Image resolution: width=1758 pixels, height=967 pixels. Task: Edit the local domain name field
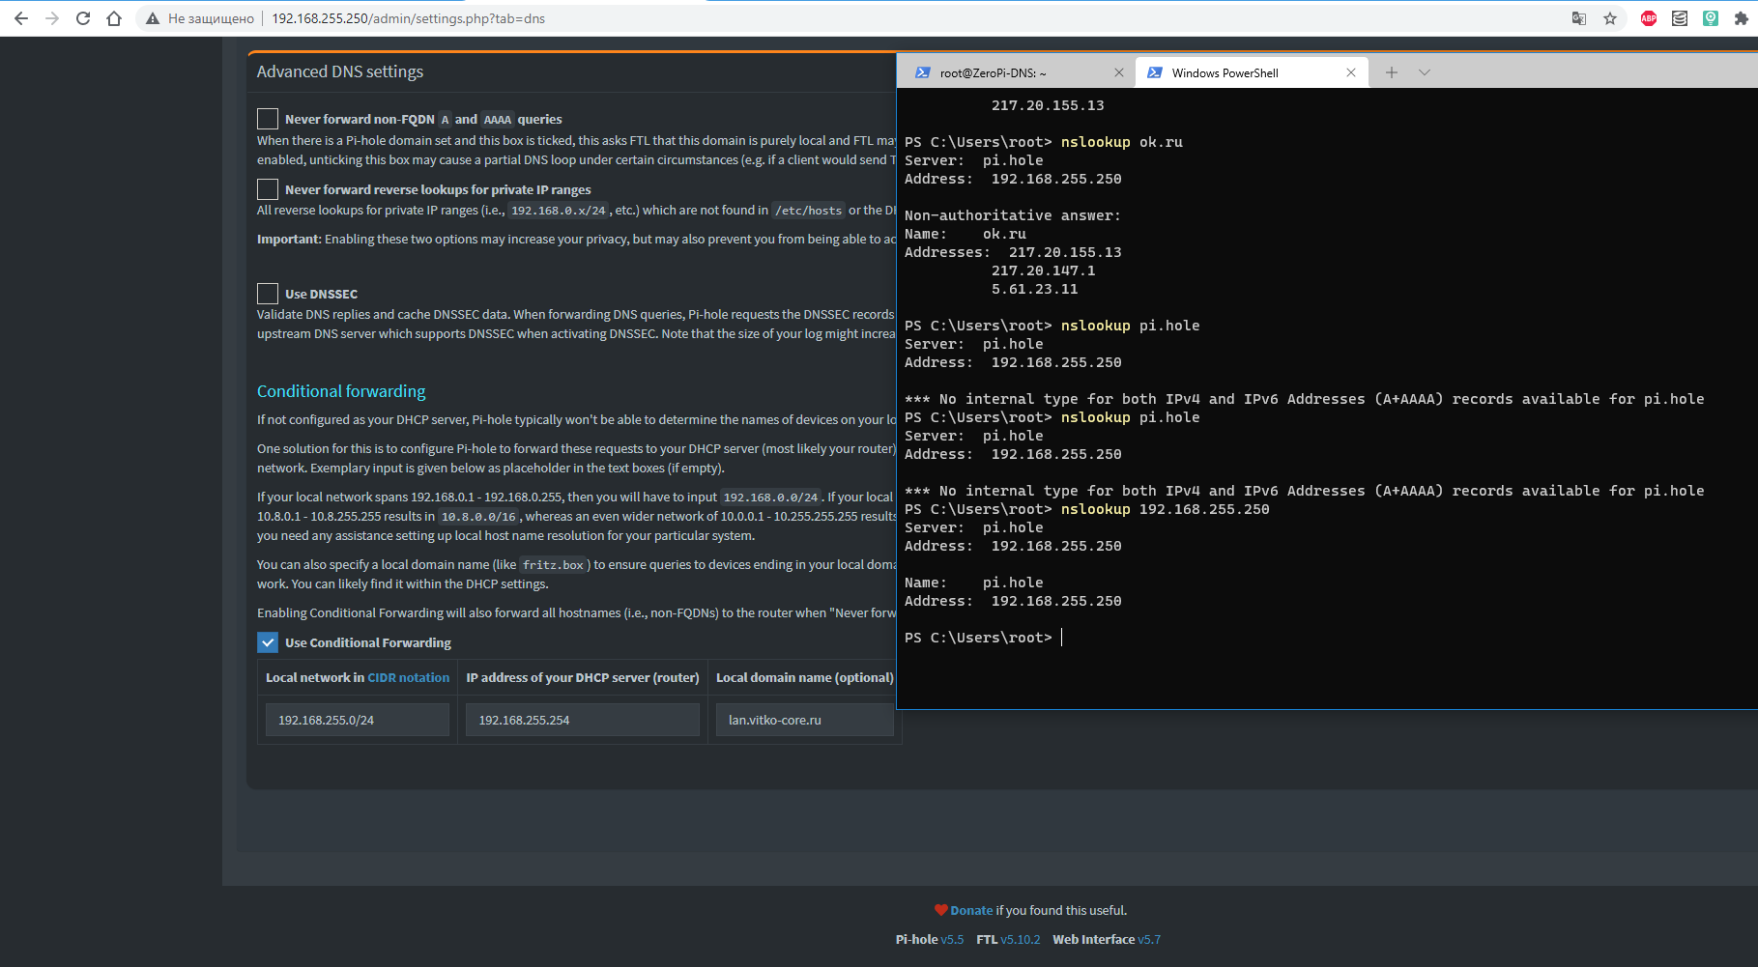(x=805, y=720)
